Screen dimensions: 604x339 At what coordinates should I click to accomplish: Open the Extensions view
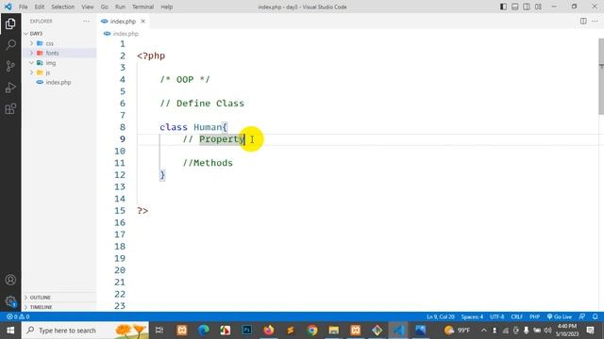[x=10, y=109]
